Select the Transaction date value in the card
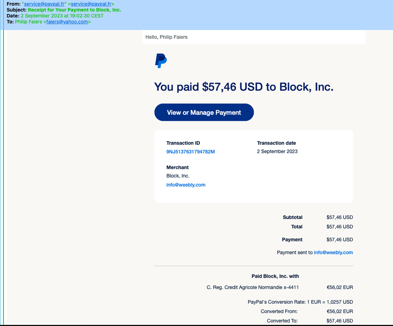 coord(277,151)
